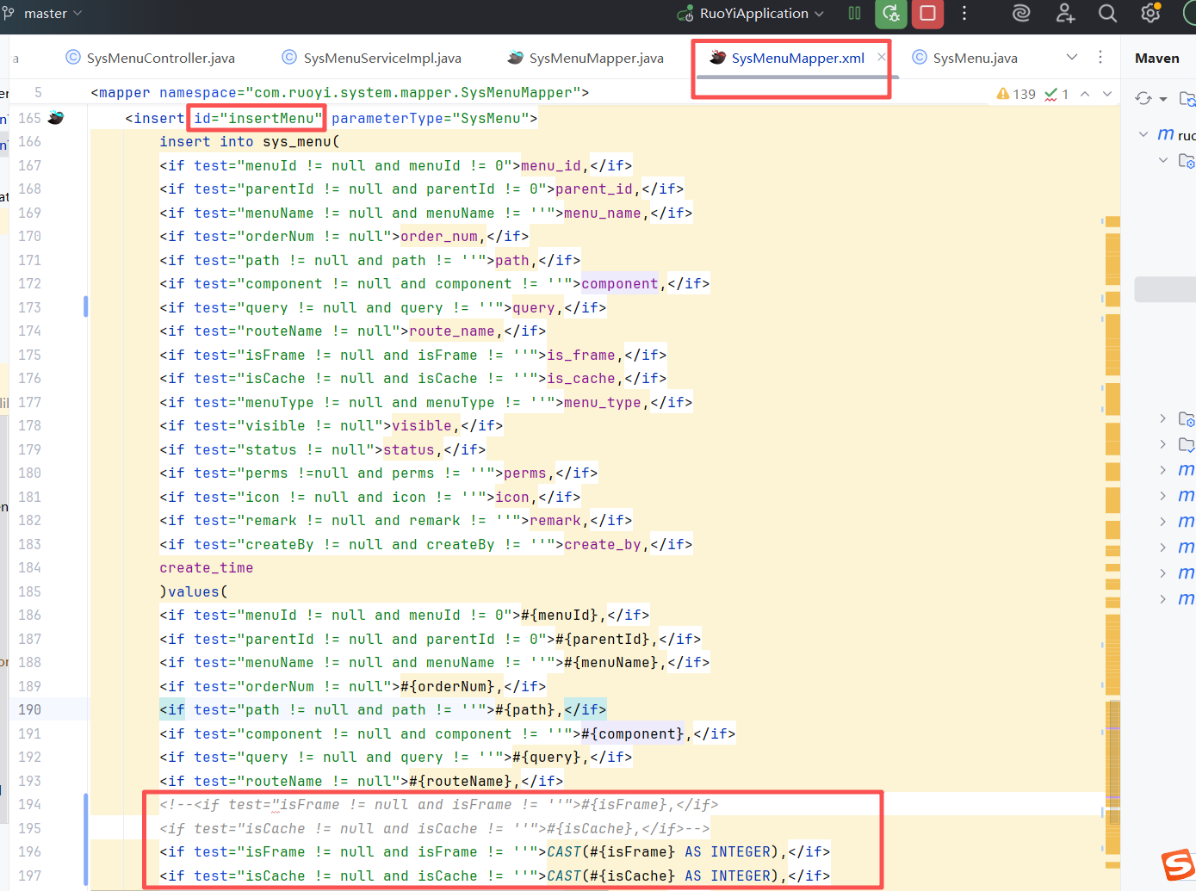1196x891 pixels.
Task: Click 'parent_id,' column on line 168
Action: 598,189
